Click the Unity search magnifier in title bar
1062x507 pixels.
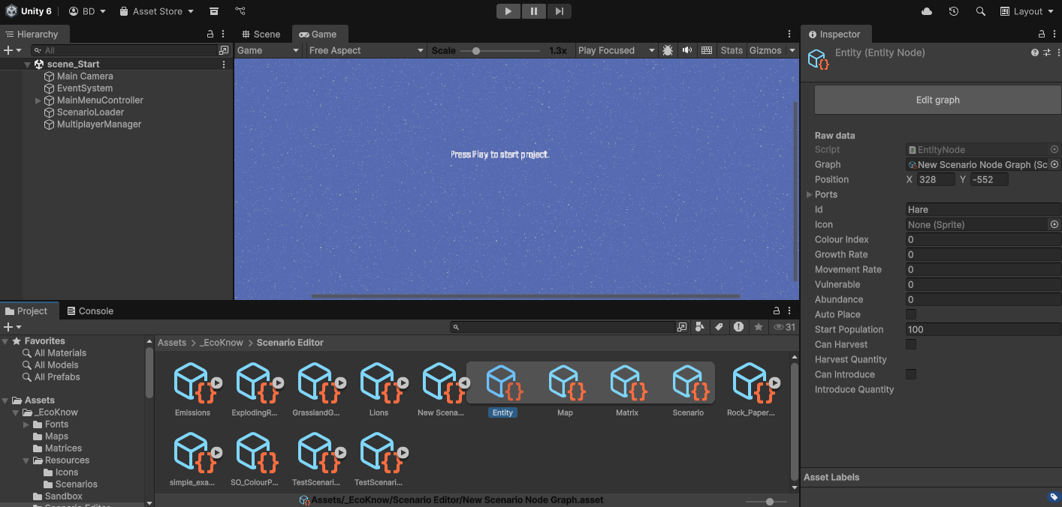click(981, 11)
